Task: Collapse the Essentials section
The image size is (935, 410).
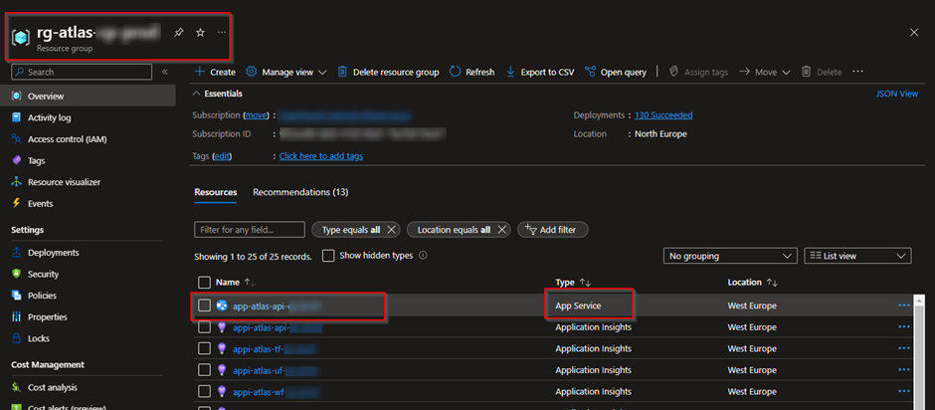Action: tap(197, 94)
